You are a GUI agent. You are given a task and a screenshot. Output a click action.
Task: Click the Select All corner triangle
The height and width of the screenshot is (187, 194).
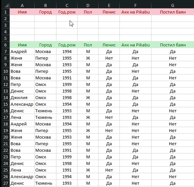6,5
